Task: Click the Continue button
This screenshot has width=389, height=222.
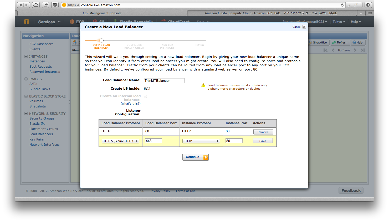Action: click(195, 157)
